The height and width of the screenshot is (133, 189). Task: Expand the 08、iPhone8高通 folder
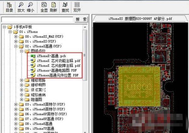[x=16, y=124]
